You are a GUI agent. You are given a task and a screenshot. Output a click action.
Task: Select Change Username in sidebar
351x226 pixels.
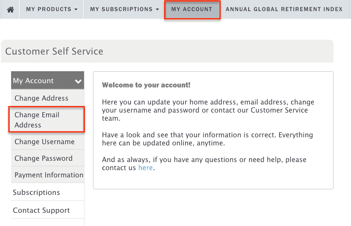click(48, 142)
